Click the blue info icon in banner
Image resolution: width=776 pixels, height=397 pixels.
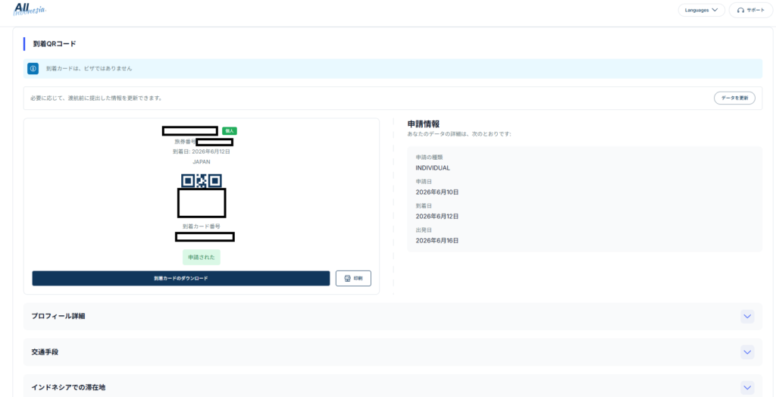tap(33, 69)
